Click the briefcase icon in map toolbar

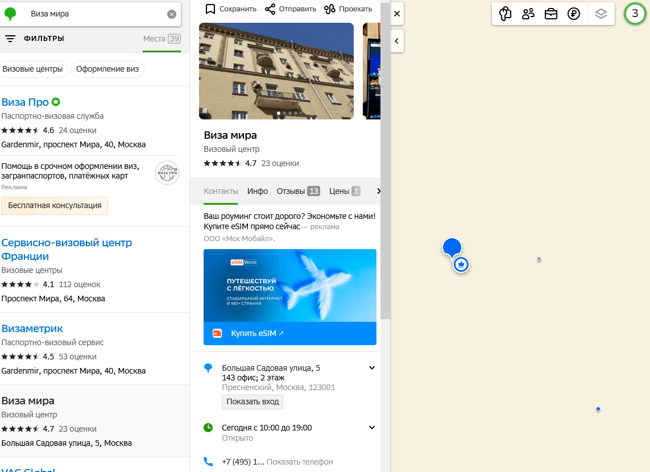click(x=551, y=14)
